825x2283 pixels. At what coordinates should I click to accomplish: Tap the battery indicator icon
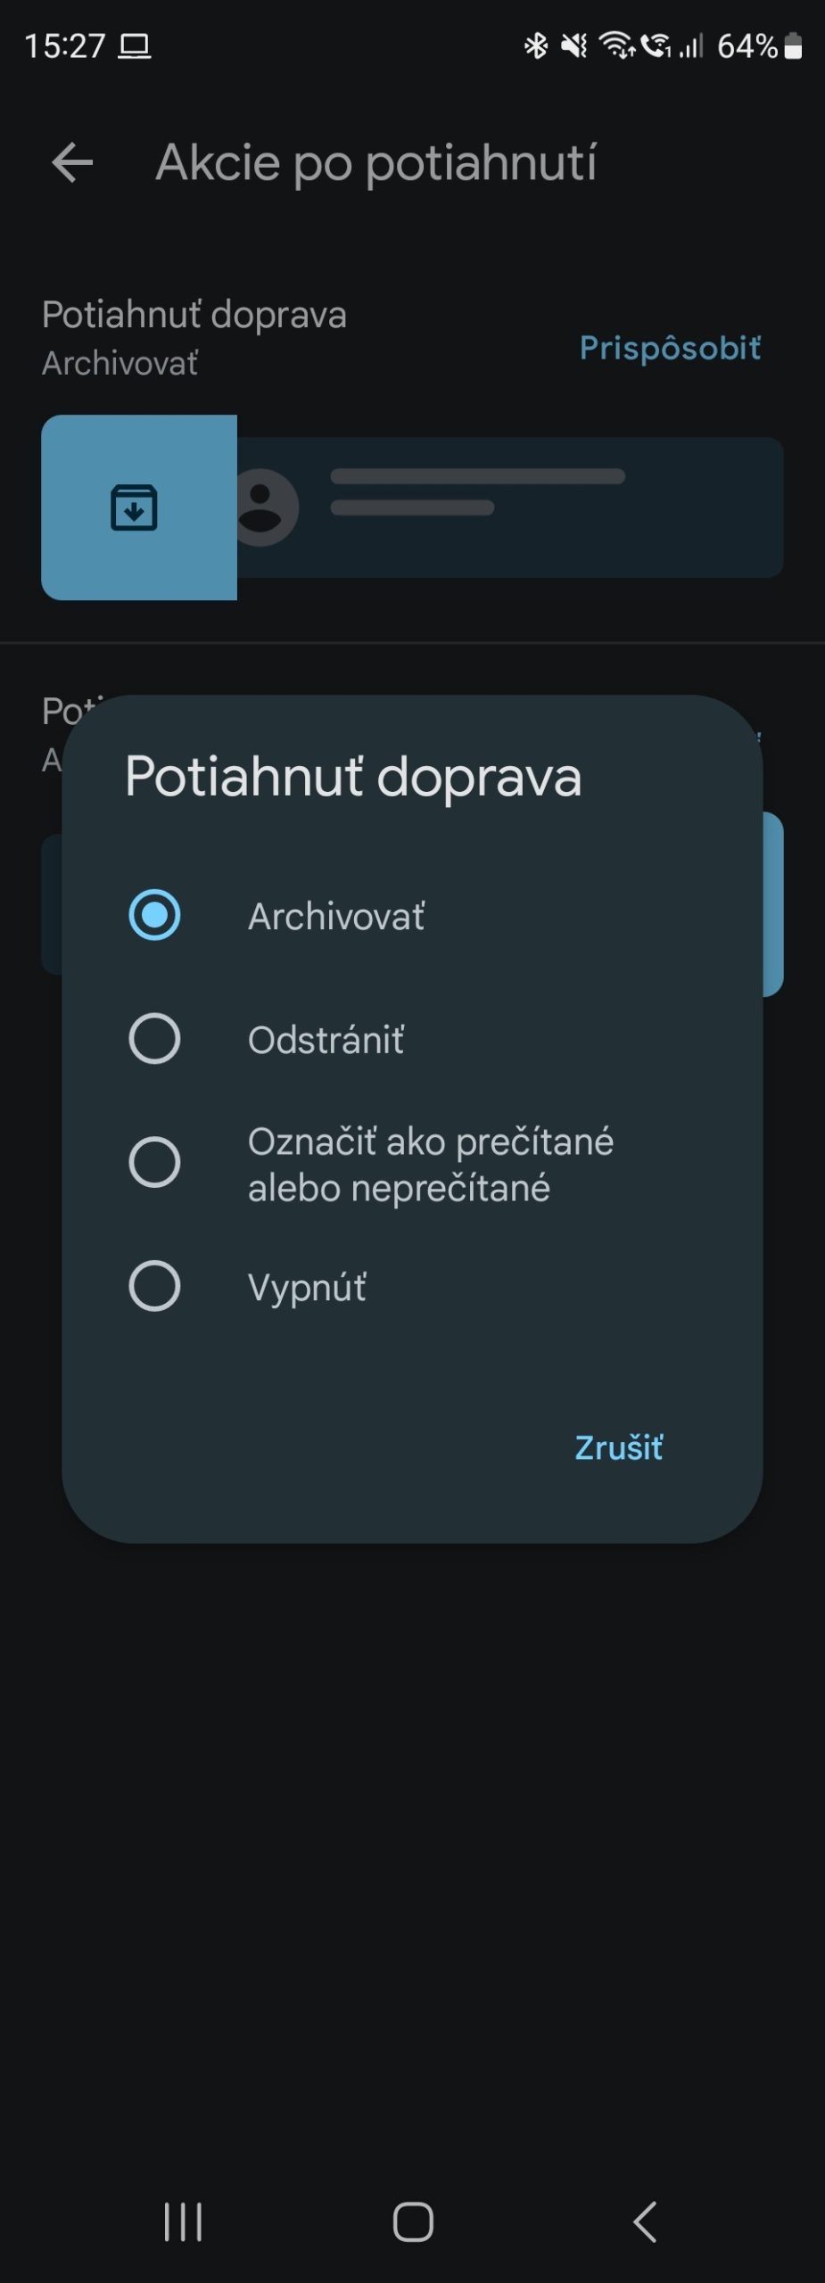click(793, 45)
